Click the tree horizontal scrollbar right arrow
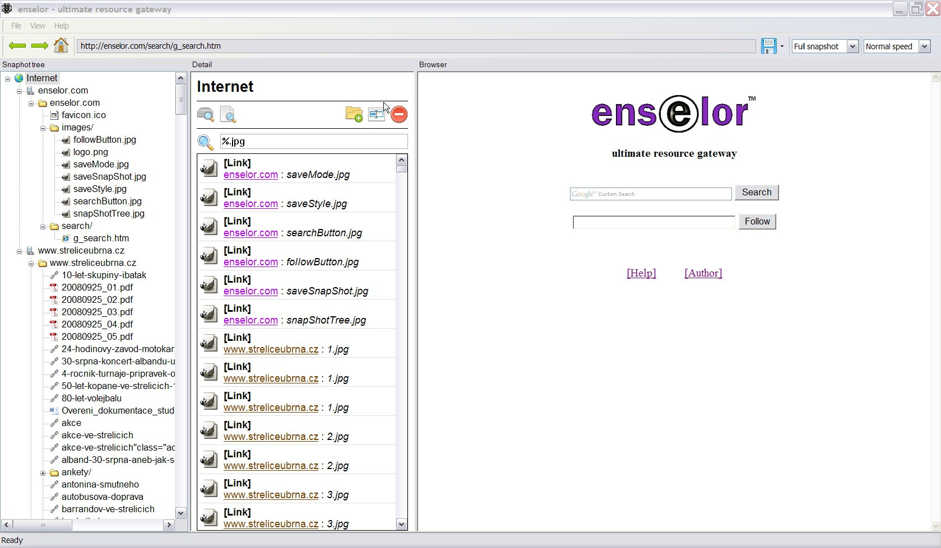The image size is (941, 548). point(169,525)
